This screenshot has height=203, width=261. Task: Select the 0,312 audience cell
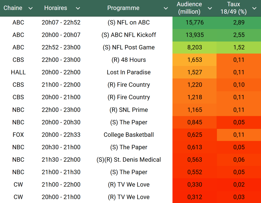(x=195, y=197)
